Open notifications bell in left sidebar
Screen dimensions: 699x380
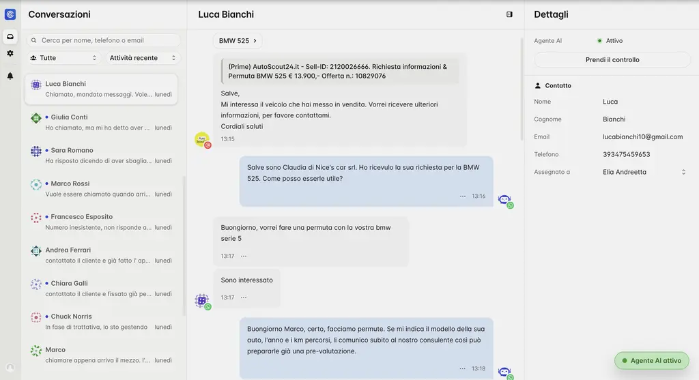10,76
